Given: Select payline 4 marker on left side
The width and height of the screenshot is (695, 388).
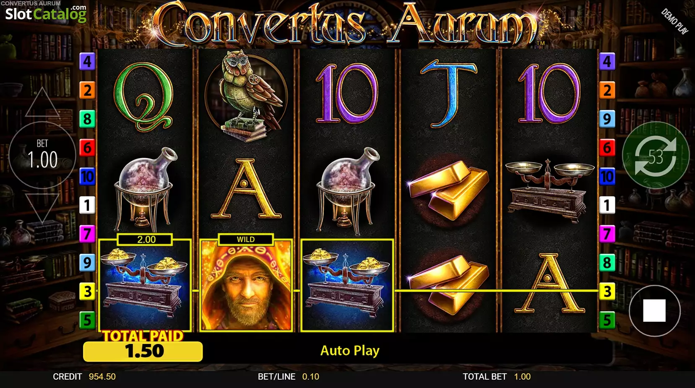Looking at the screenshot, I should click(87, 62).
